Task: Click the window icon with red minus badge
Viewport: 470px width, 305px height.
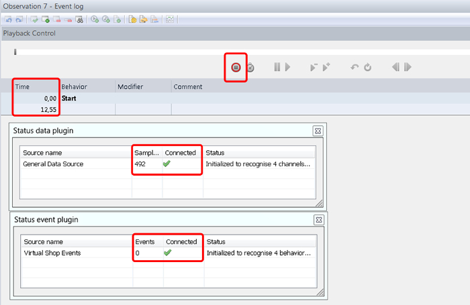Action: click(56, 19)
